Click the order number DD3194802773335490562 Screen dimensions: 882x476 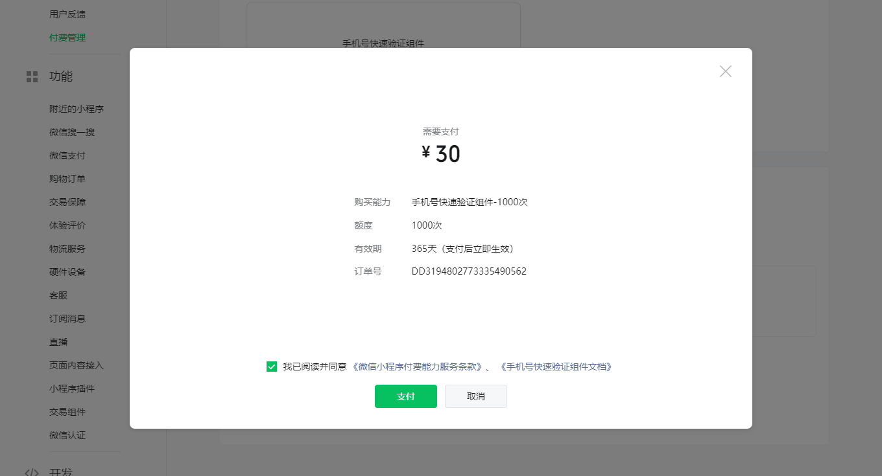pyautogui.click(x=469, y=271)
